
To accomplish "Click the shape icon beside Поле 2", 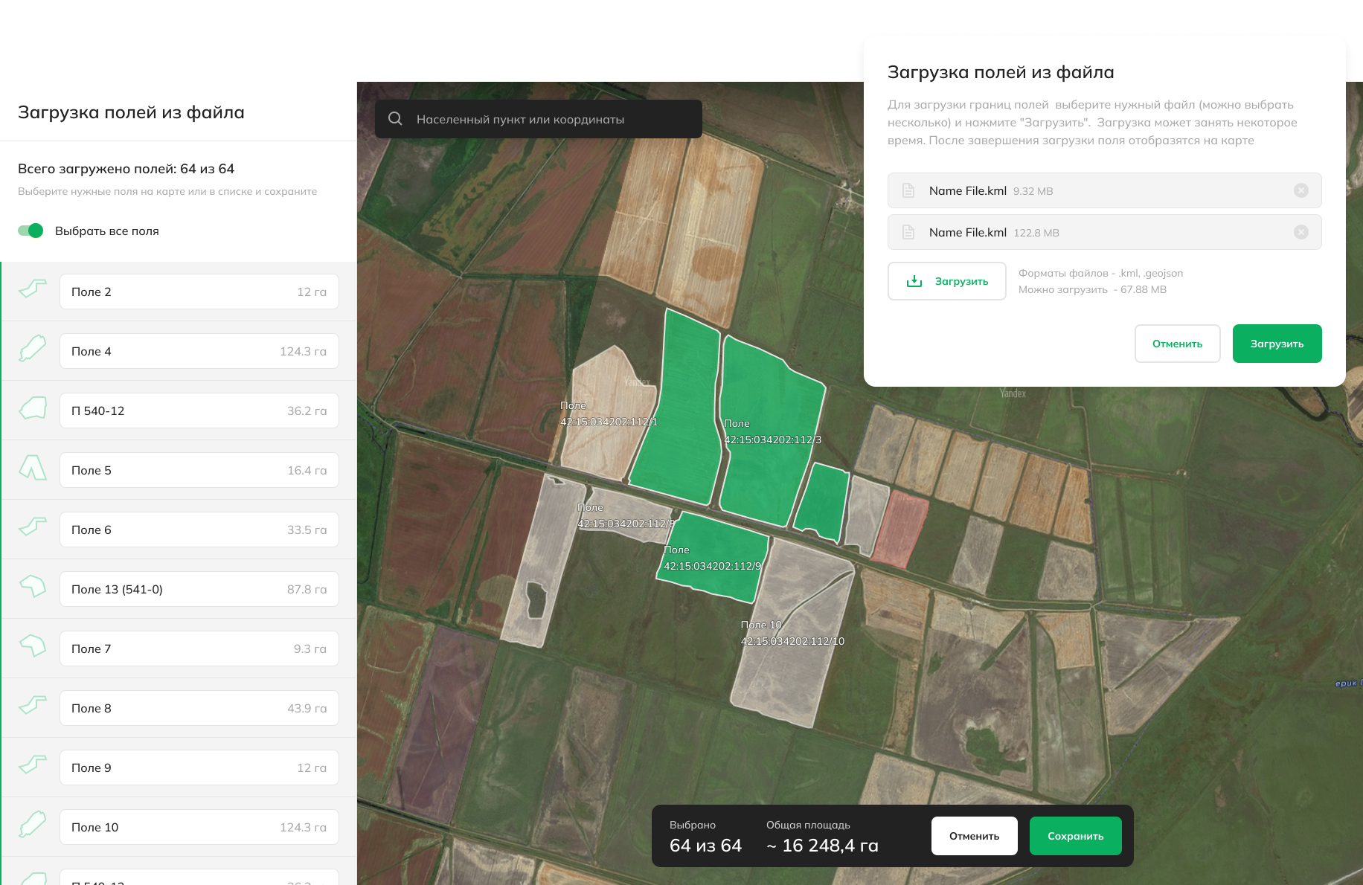I will click(33, 289).
